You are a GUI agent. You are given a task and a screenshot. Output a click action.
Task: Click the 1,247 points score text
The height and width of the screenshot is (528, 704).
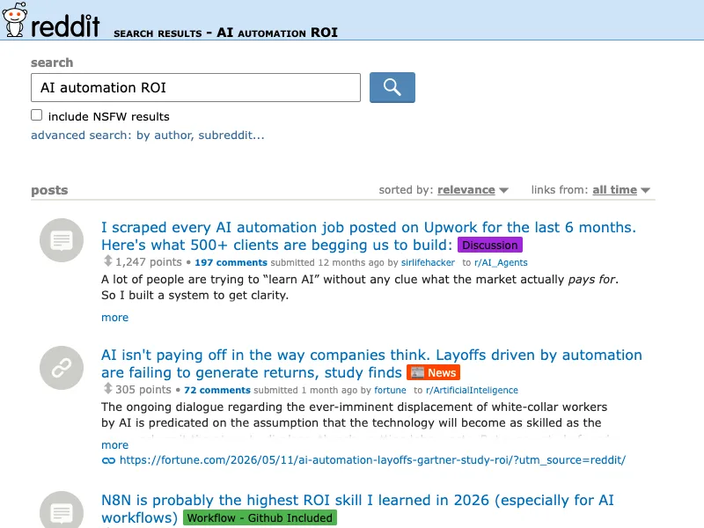pyautogui.click(x=149, y=261)
